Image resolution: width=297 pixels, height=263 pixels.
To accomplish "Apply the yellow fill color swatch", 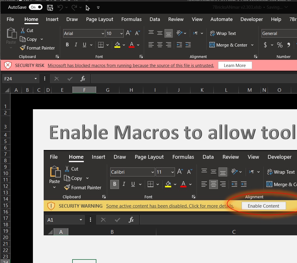I will coord(117,45).
